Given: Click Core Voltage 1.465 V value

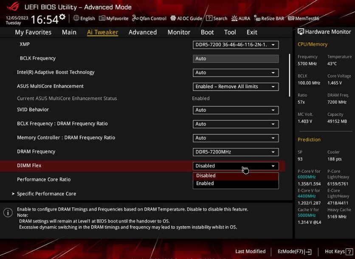Looking at the screenshot, I should [335, 83].
